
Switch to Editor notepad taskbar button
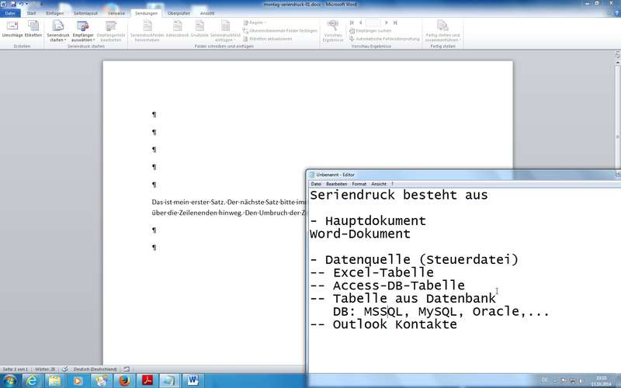(170, 381)
